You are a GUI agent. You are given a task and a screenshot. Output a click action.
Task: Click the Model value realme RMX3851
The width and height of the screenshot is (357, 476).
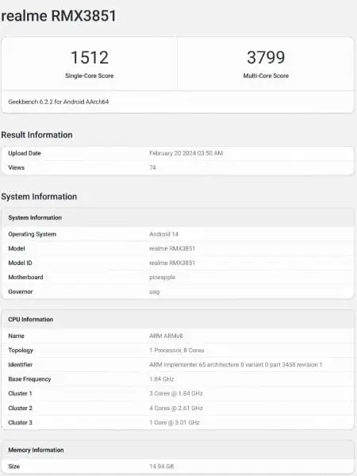(172, 248)
